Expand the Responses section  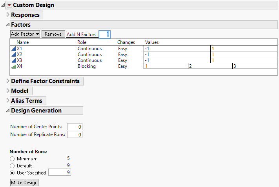pyautogui.click(x=7, y=15)
